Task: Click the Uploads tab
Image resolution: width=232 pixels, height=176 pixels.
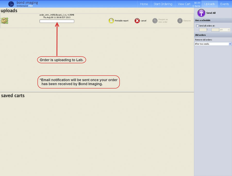Action: point(209,4)
